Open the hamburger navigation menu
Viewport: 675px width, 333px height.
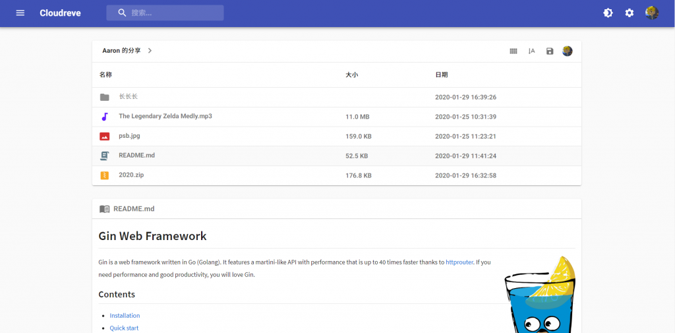[x=20, y=13]
